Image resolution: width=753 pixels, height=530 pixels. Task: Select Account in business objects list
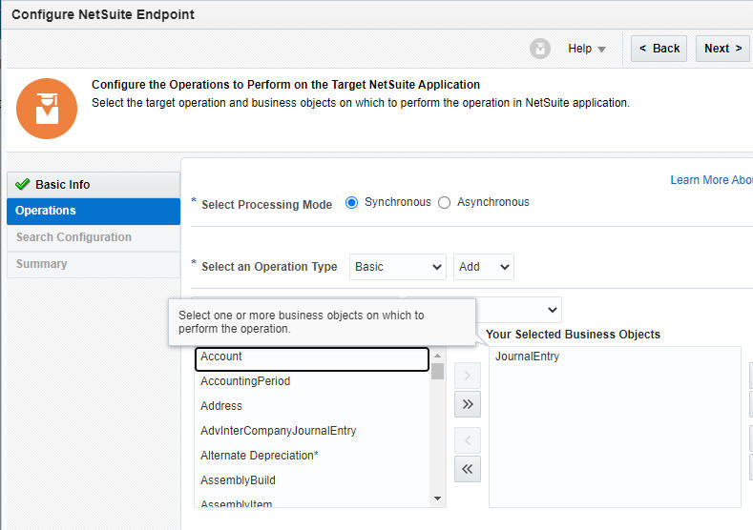[x=312, y=358]
